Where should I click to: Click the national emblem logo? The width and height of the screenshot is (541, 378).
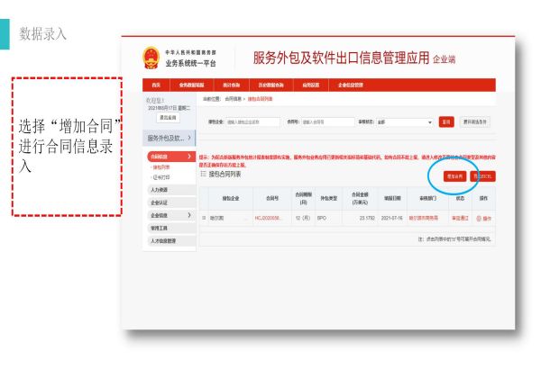click(150, 58)
